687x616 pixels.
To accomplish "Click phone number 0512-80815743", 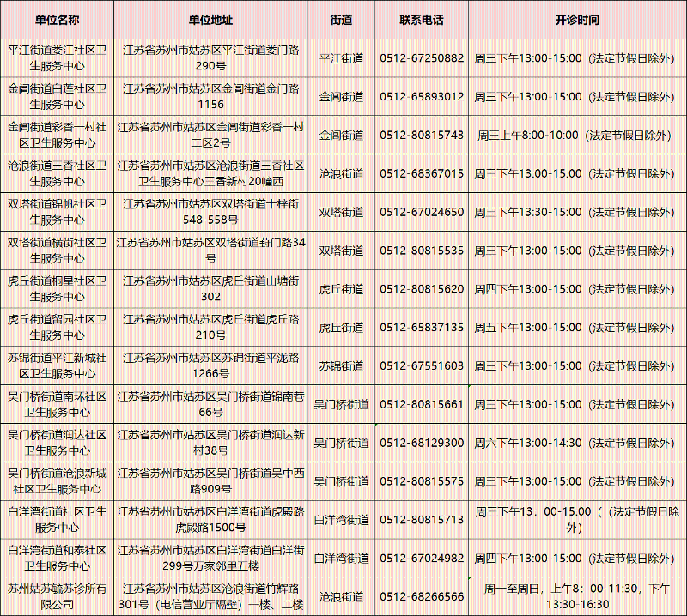I will point(422,136).
